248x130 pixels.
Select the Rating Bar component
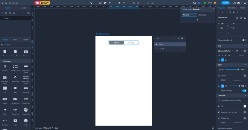(5, 122)
